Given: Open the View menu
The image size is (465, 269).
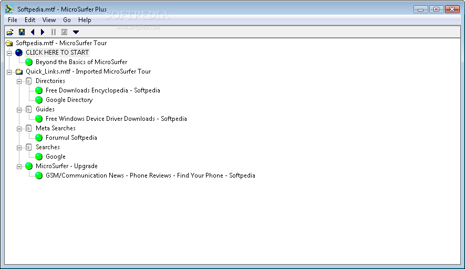Looking at the screenshot, I should (49, 20).
